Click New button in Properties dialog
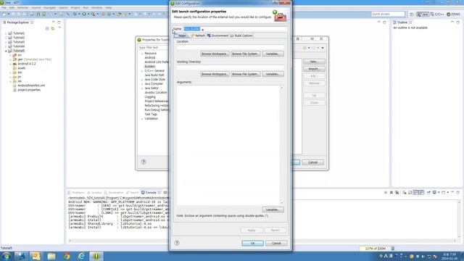This screenshot has height=261, width=464. pos(314,62)
